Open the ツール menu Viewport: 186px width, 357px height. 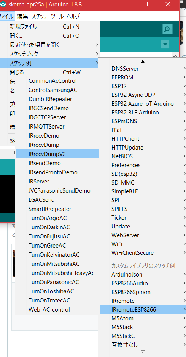pos(57,16)
